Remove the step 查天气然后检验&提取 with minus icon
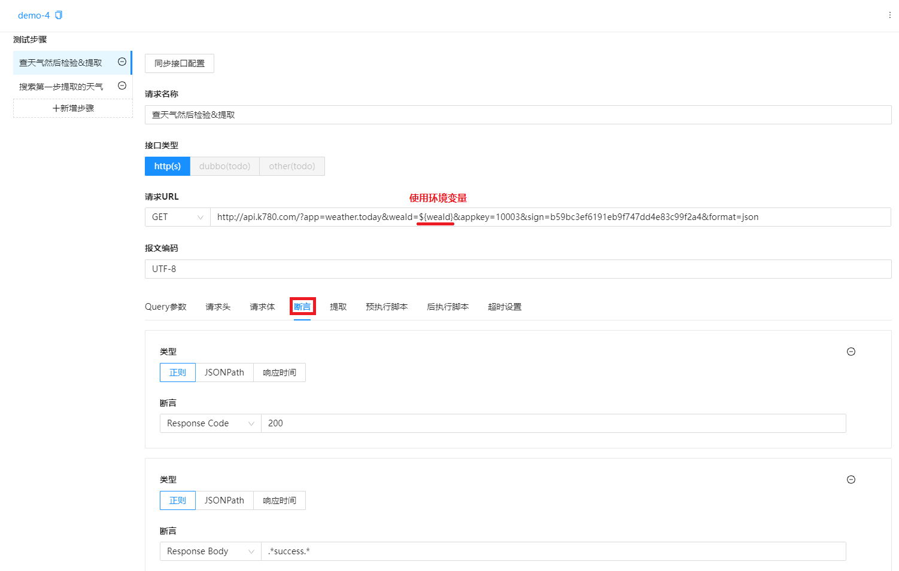The image size is (899, 571). click(122, 62)
